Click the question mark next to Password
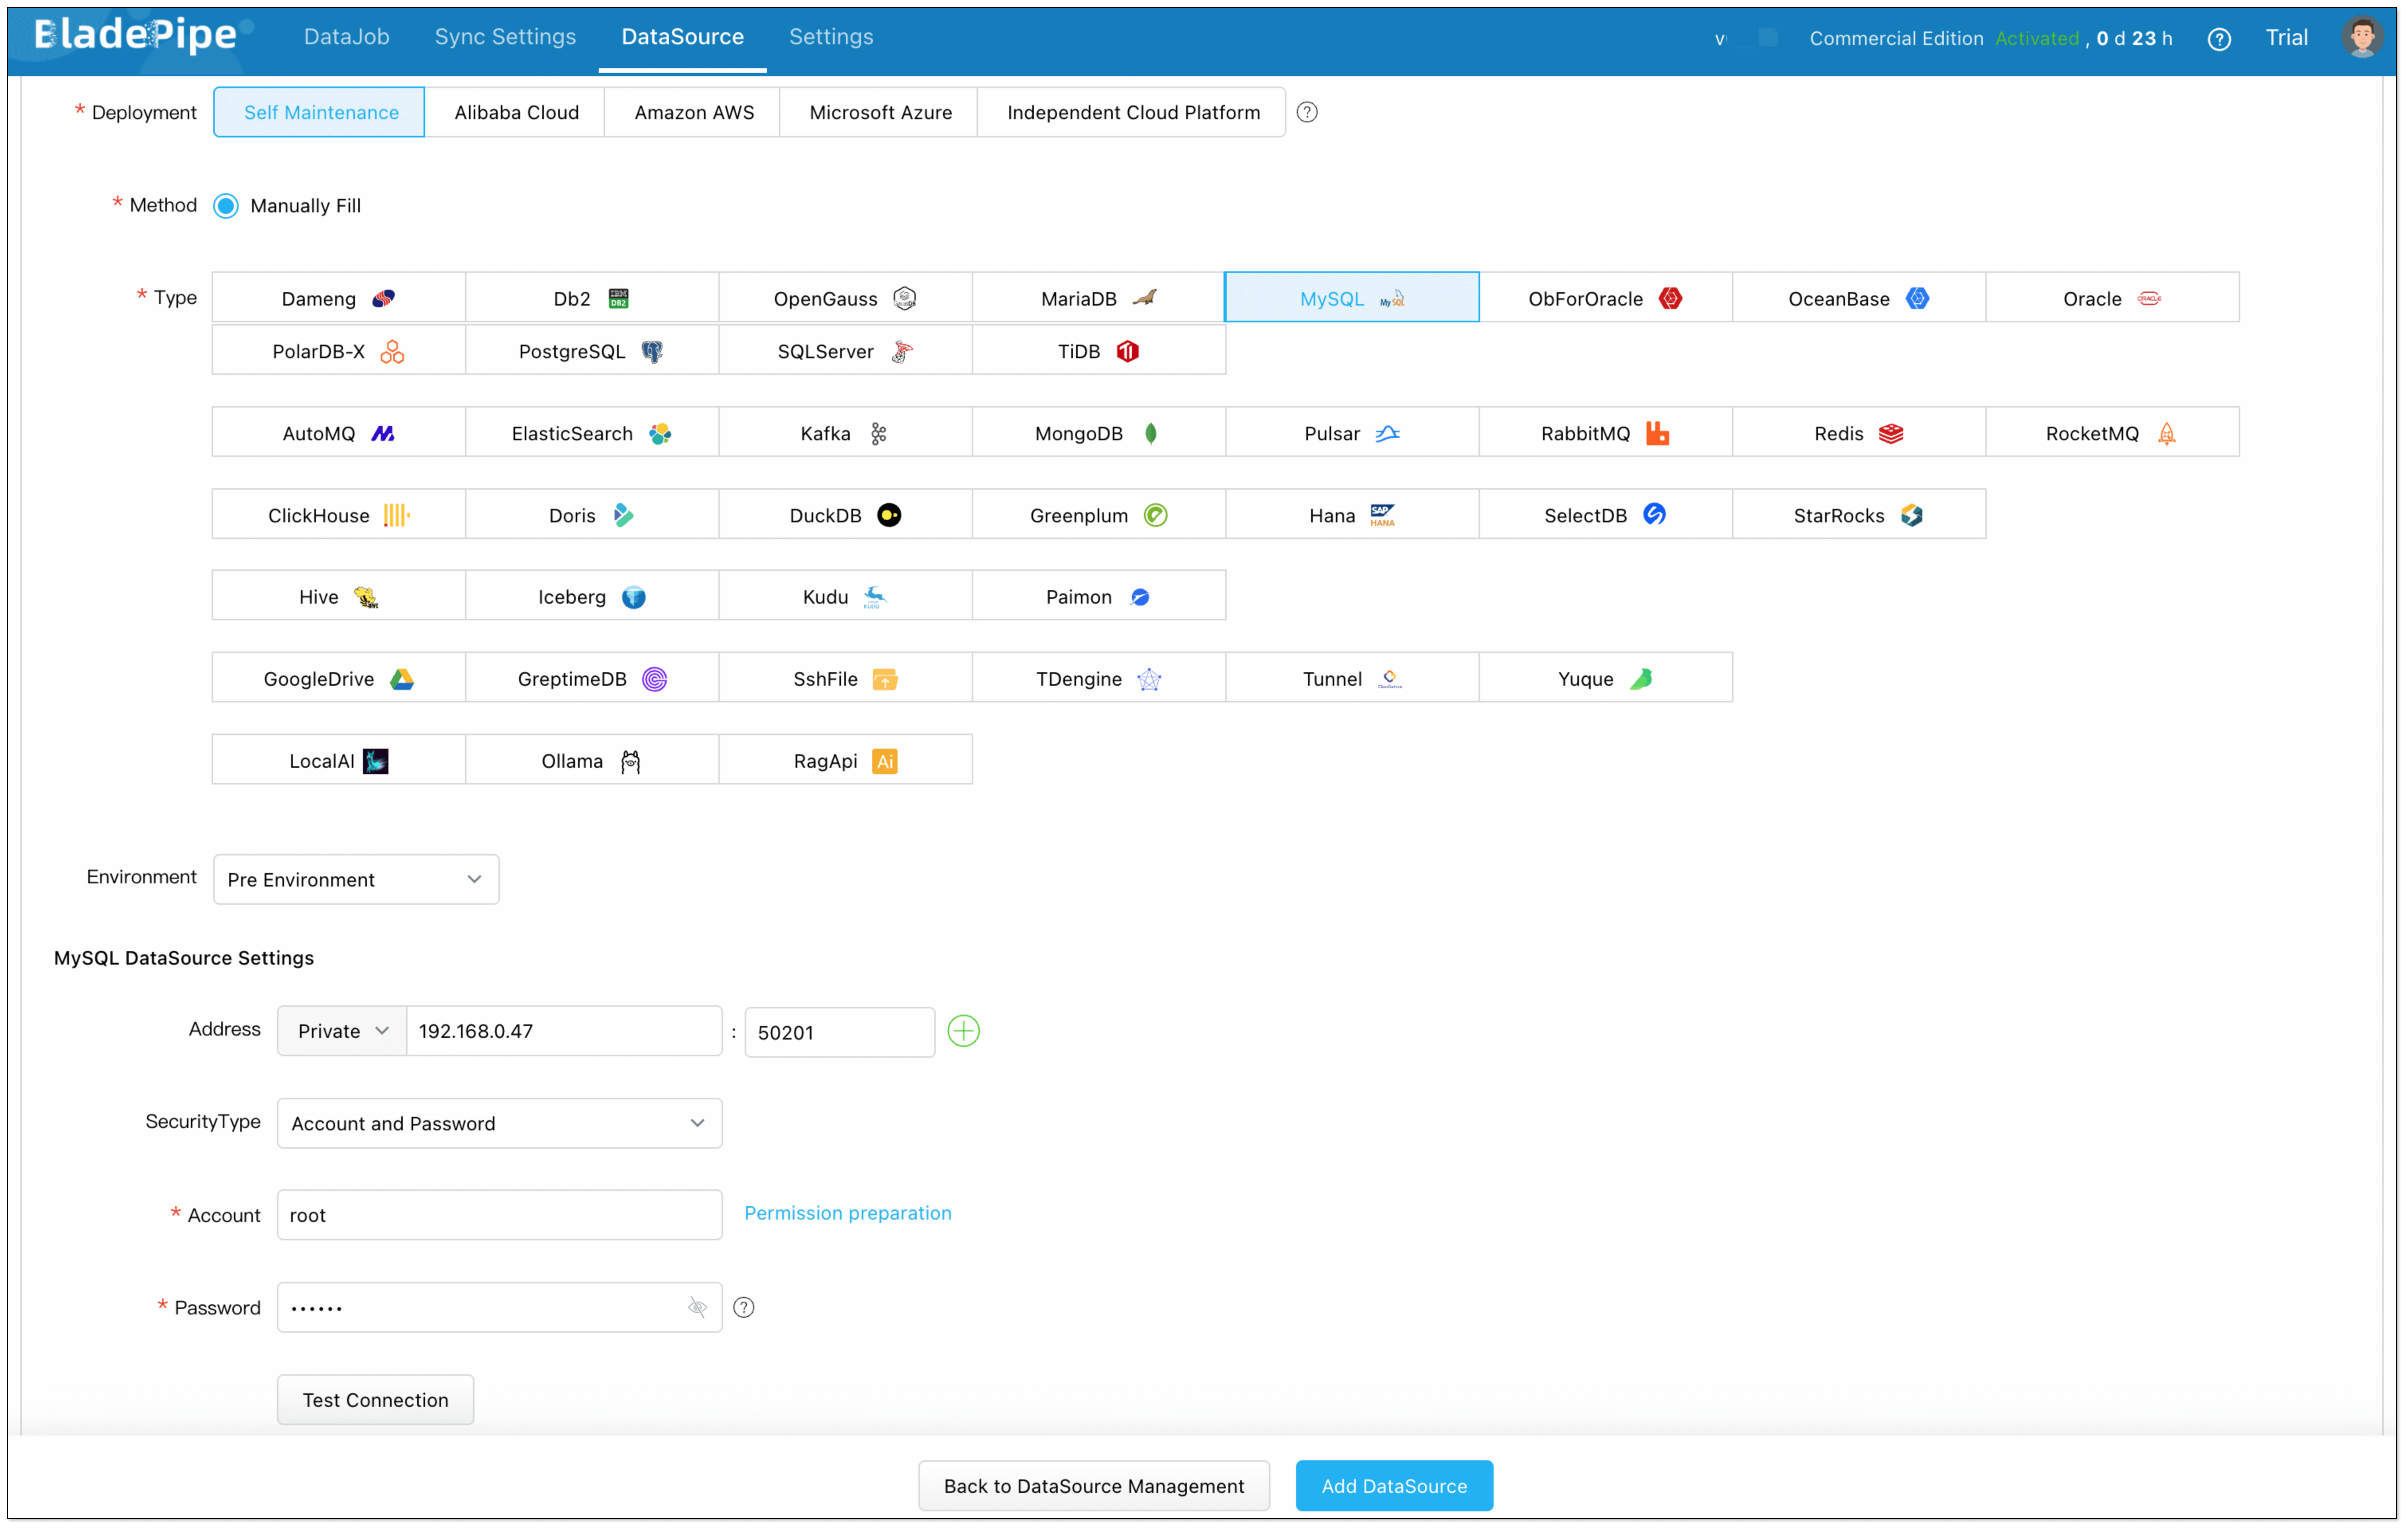2408x1530 pixels. (743, 1307)
